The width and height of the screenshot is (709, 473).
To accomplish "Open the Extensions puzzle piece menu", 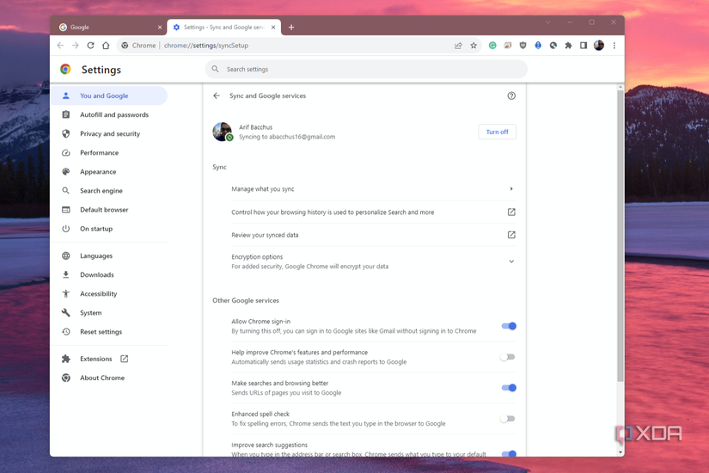I will pos(568,46).
